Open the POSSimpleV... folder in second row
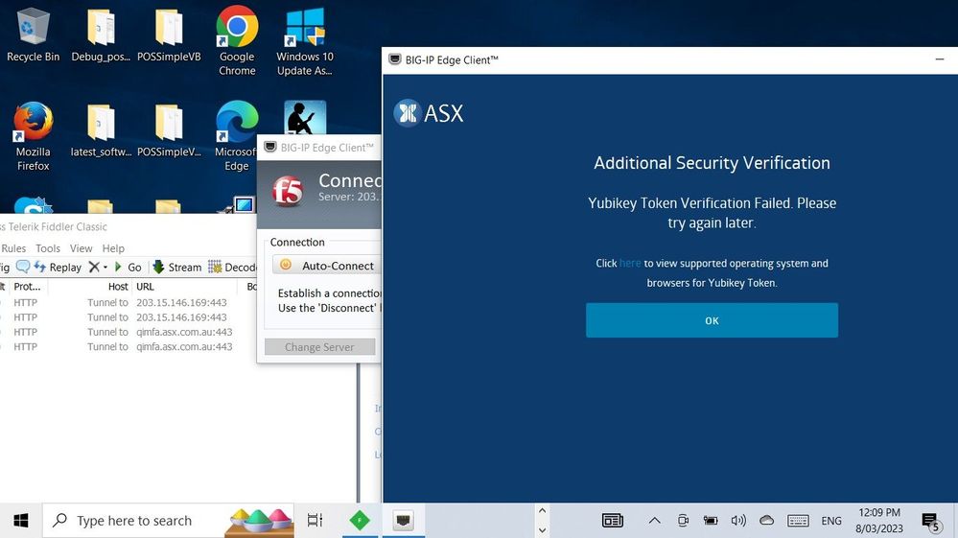 pyautogui.click(x=169, y=130)
